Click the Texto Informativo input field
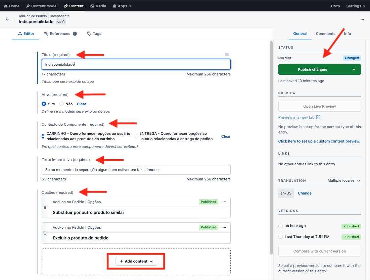Screen dimensions: 370x280 click(x=136, y=169)
